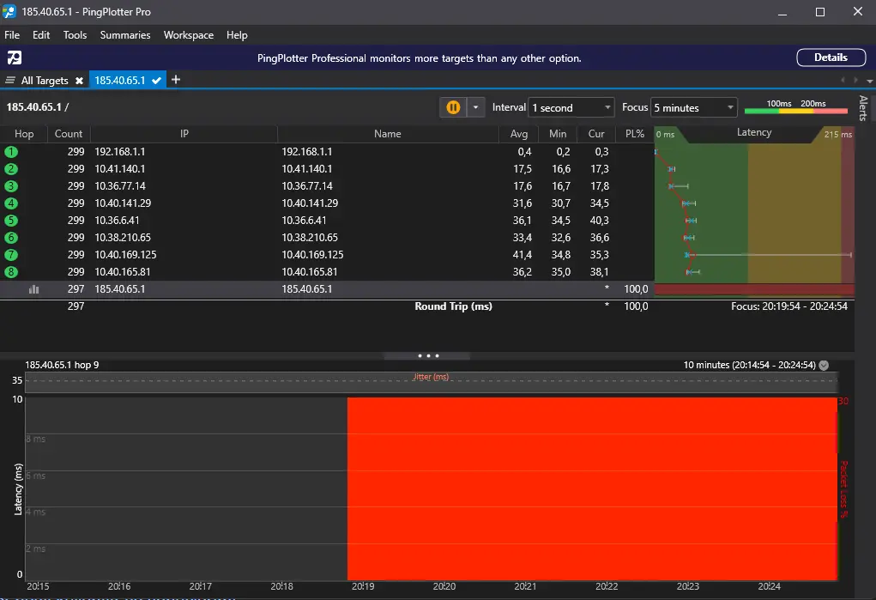This screenshot has width=876, height=600.
Task: Click the Min column header
Action: pos(558,134)
